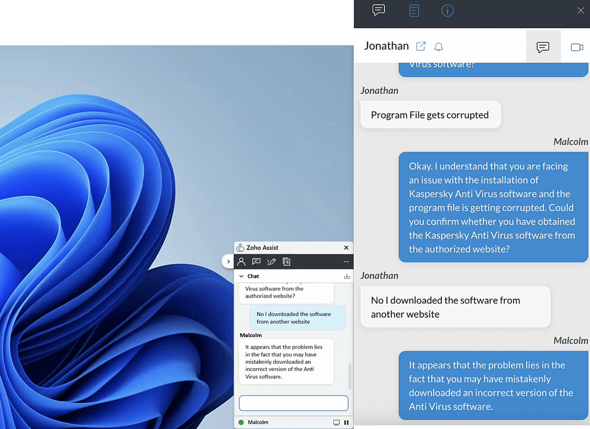
Task: Collapse the Zoho Assist widget with the side arrow
Action: click(228, 262)
